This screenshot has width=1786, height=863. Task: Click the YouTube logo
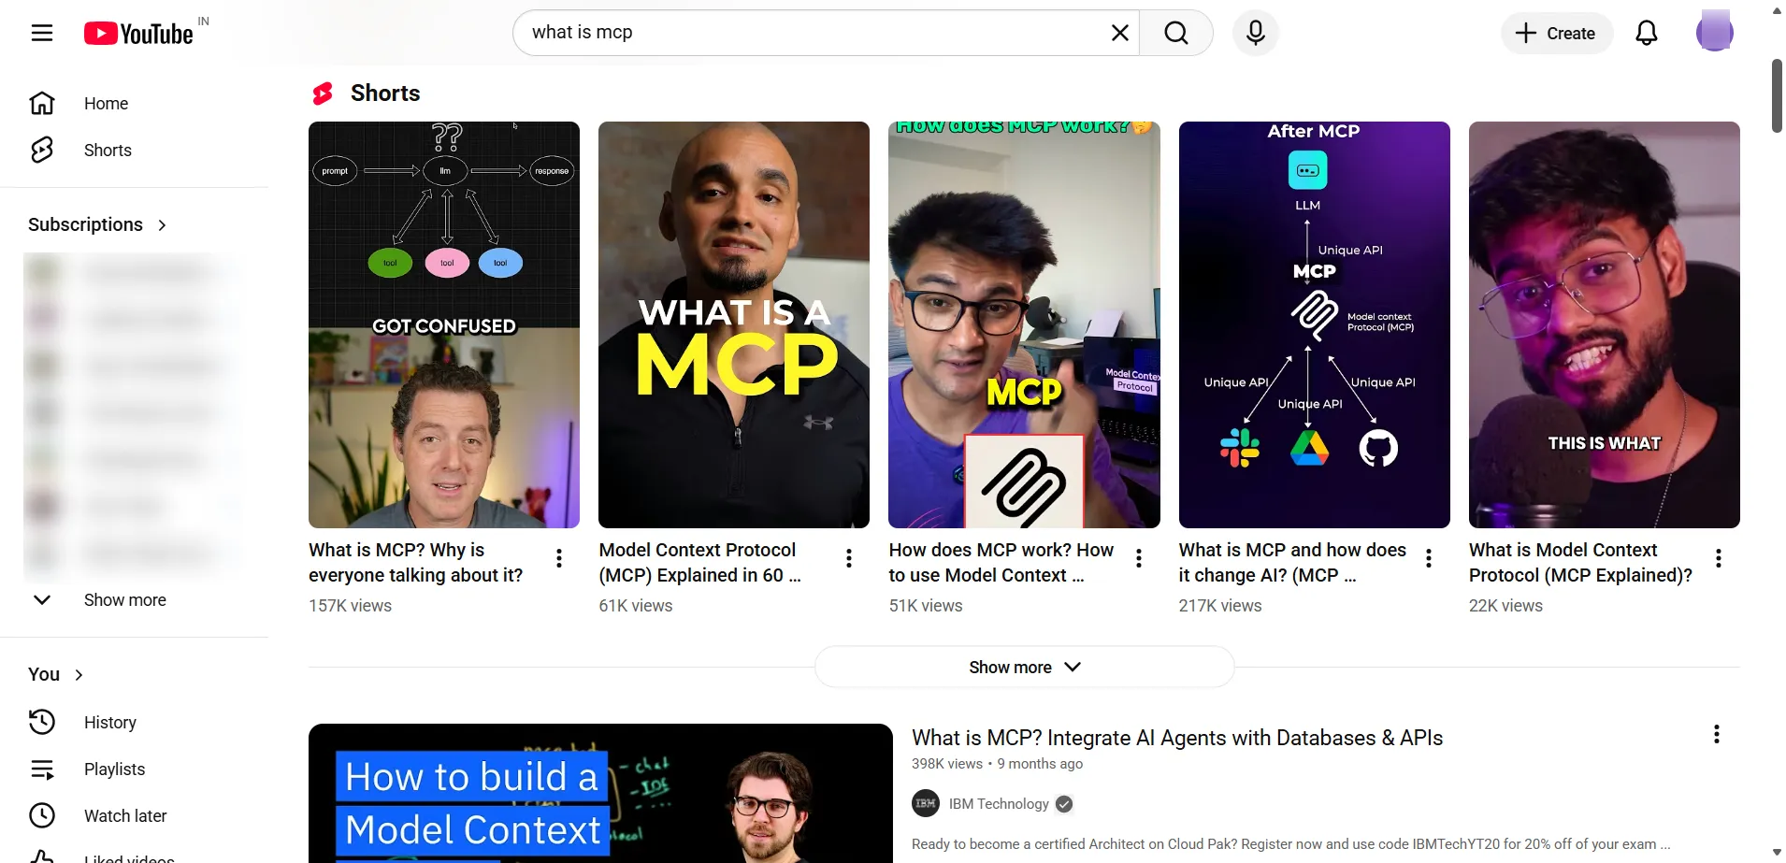pos(138,33)
